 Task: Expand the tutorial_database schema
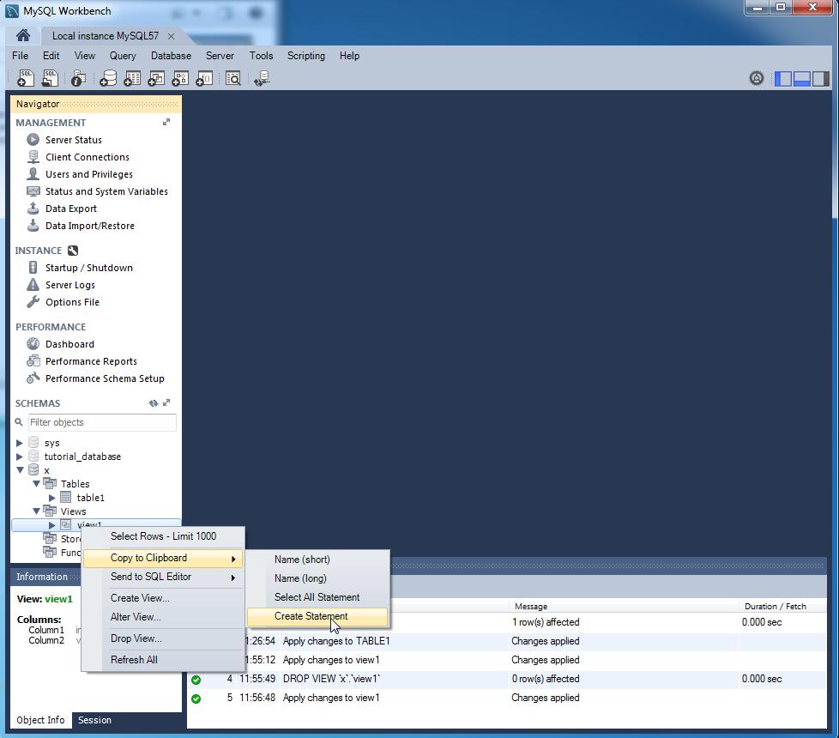click(x=19, y=457)
